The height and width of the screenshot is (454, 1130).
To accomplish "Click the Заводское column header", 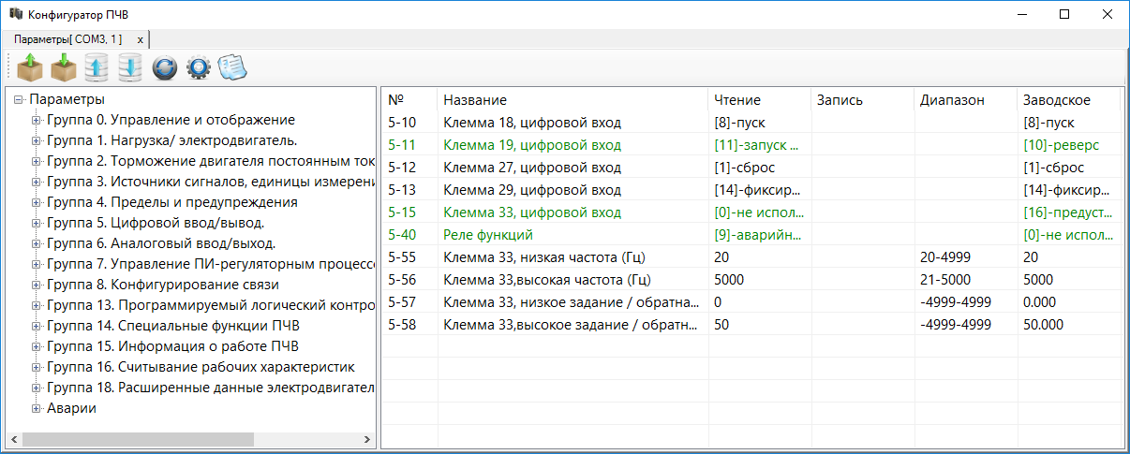I will click(1058, 100).
